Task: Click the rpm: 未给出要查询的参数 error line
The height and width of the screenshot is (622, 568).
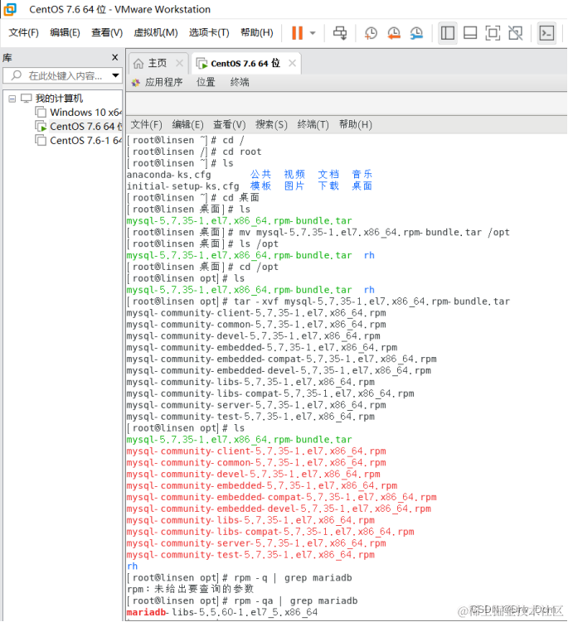Action: 190,589
